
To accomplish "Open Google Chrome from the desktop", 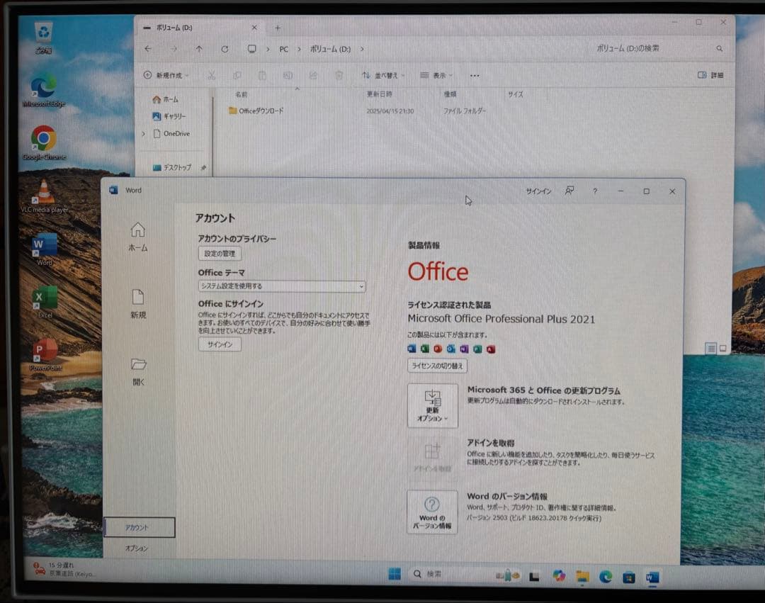I will [x=42, y=140].
